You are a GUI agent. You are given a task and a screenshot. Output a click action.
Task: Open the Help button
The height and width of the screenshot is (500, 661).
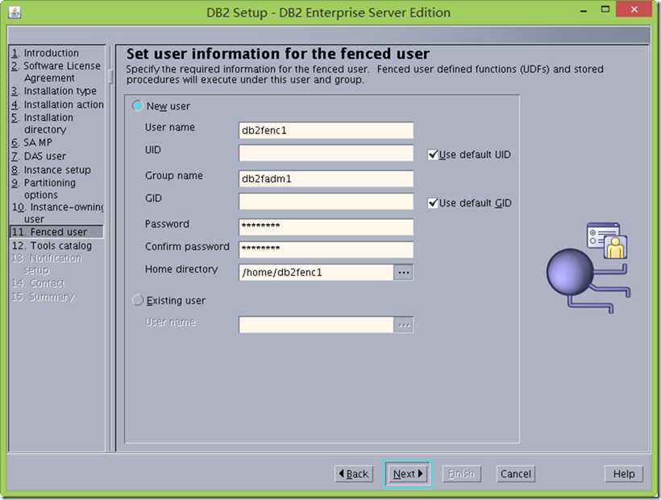tap(623, 474)
